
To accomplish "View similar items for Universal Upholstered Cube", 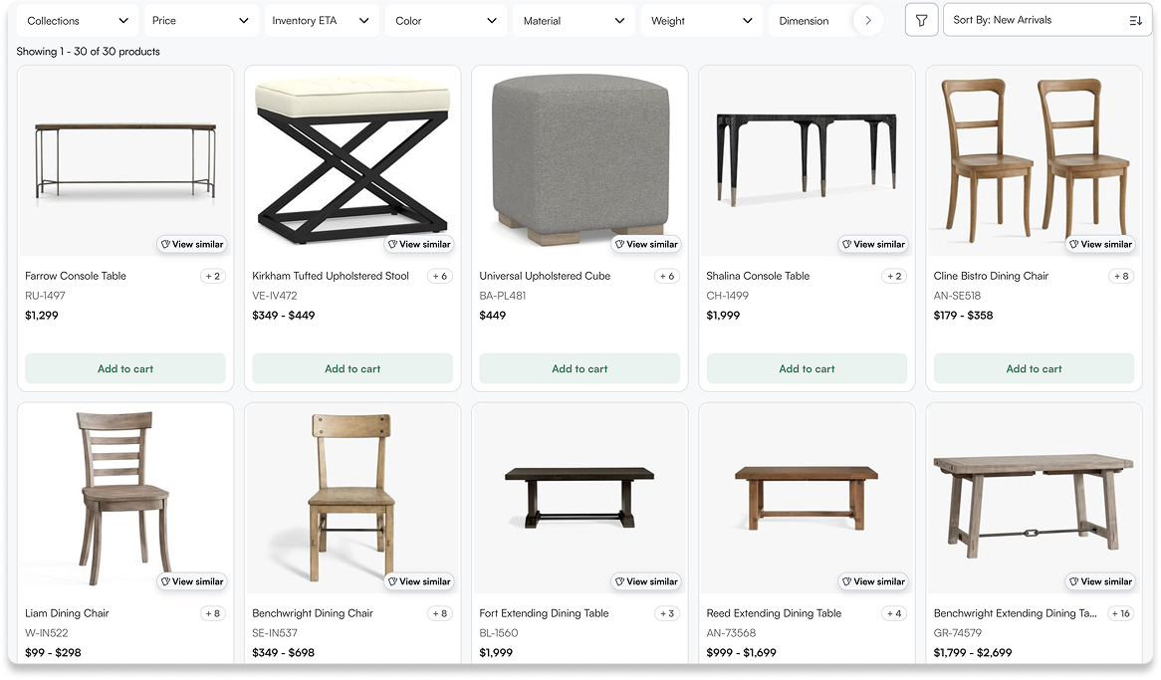I will click(x=646, y=244).
